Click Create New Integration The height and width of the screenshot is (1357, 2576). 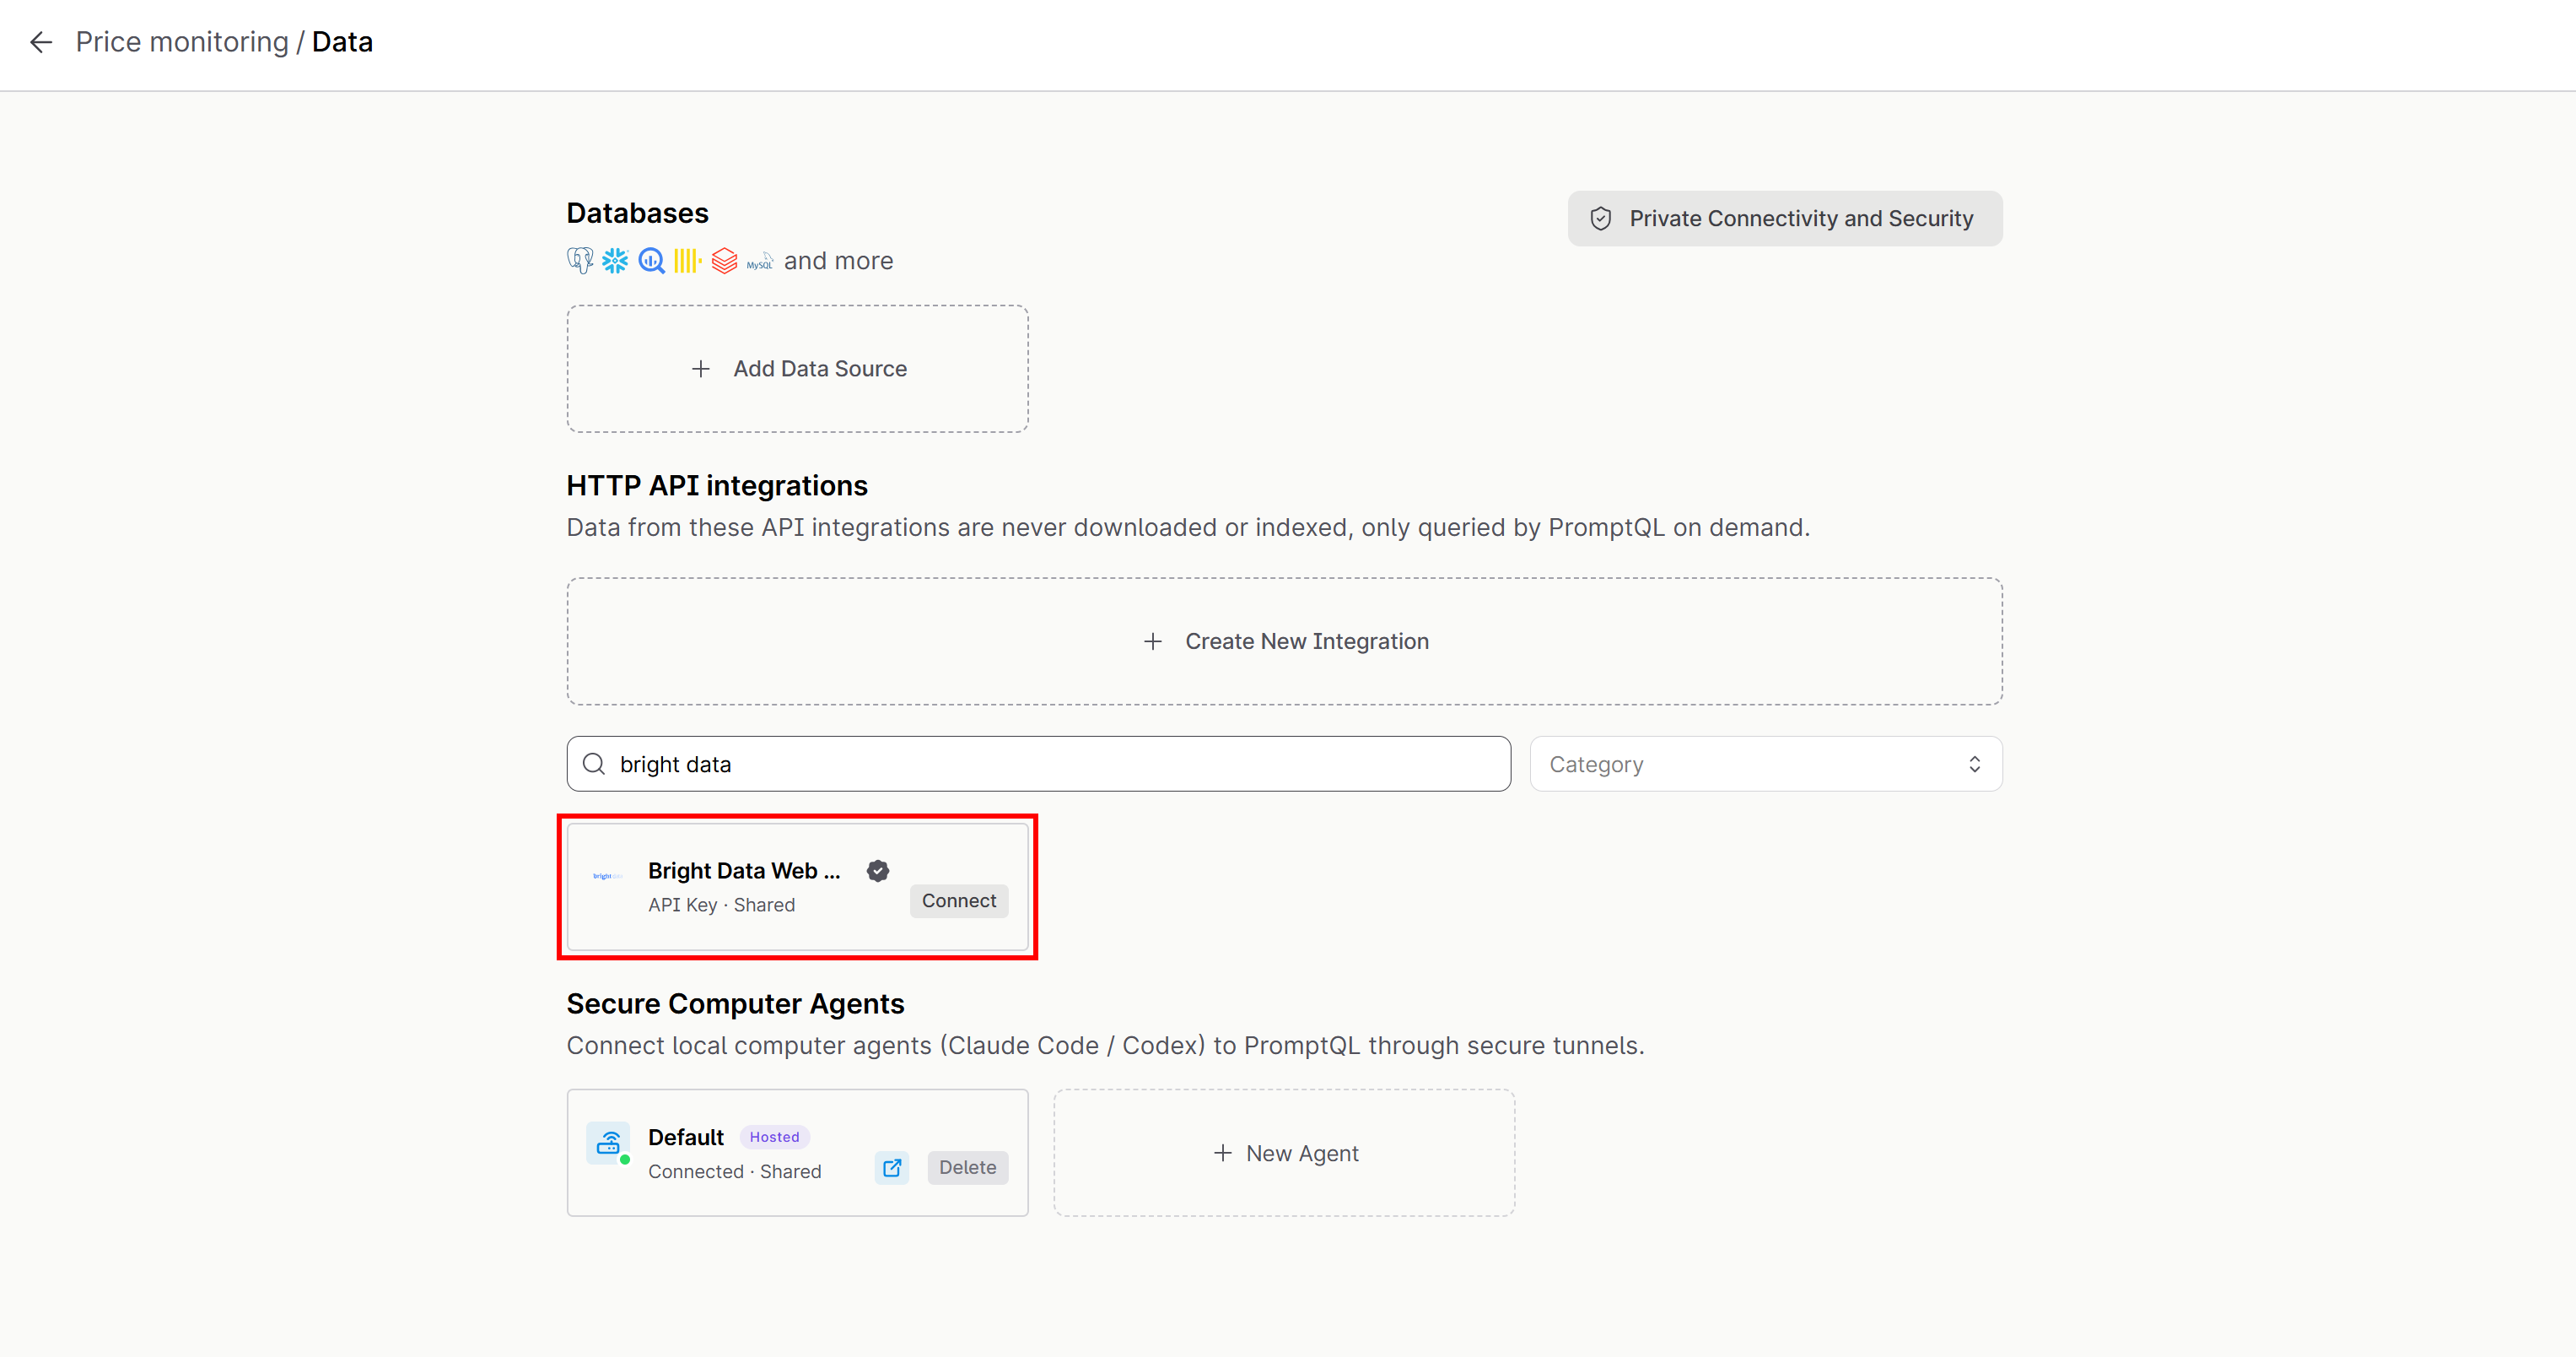(x=1284, y=641)
